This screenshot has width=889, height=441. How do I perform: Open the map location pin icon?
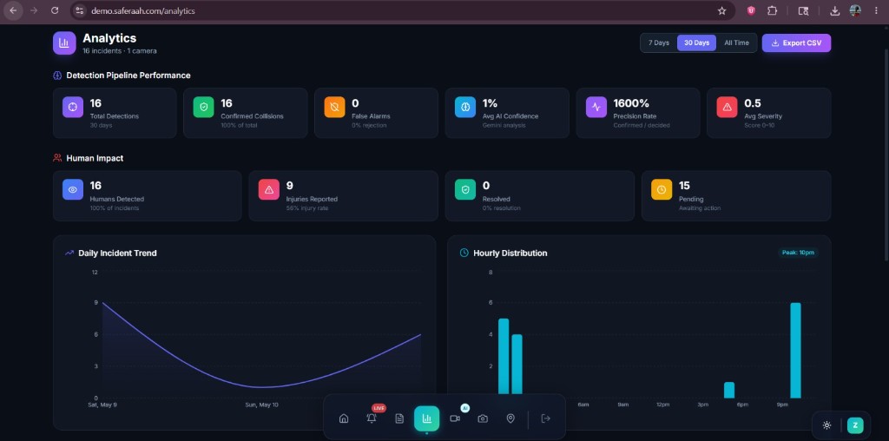[510, 418]
